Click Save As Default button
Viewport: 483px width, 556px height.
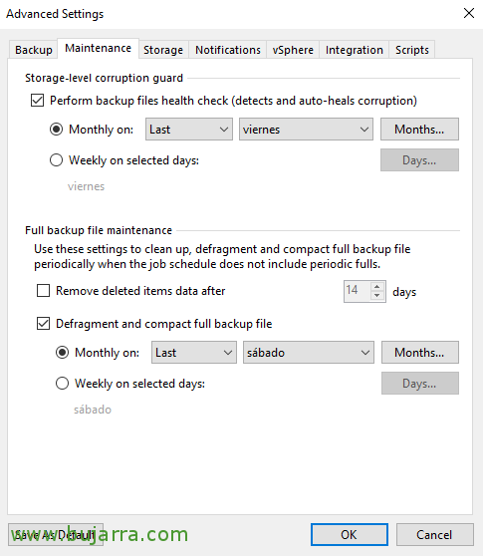56,534
